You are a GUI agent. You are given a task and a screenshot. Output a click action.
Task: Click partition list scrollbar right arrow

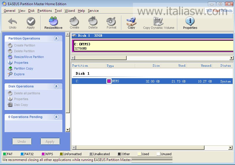(230, 148)
